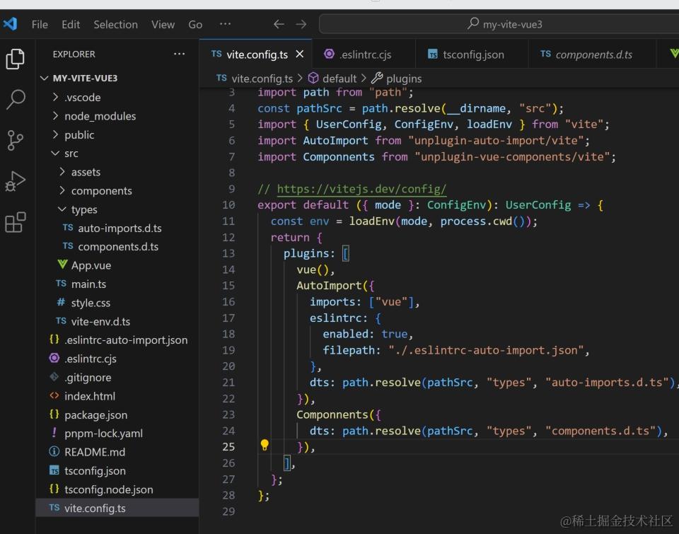The image size is (679, 534).
Task: Open the Search view in activity bar
Action: coord(16,99)
